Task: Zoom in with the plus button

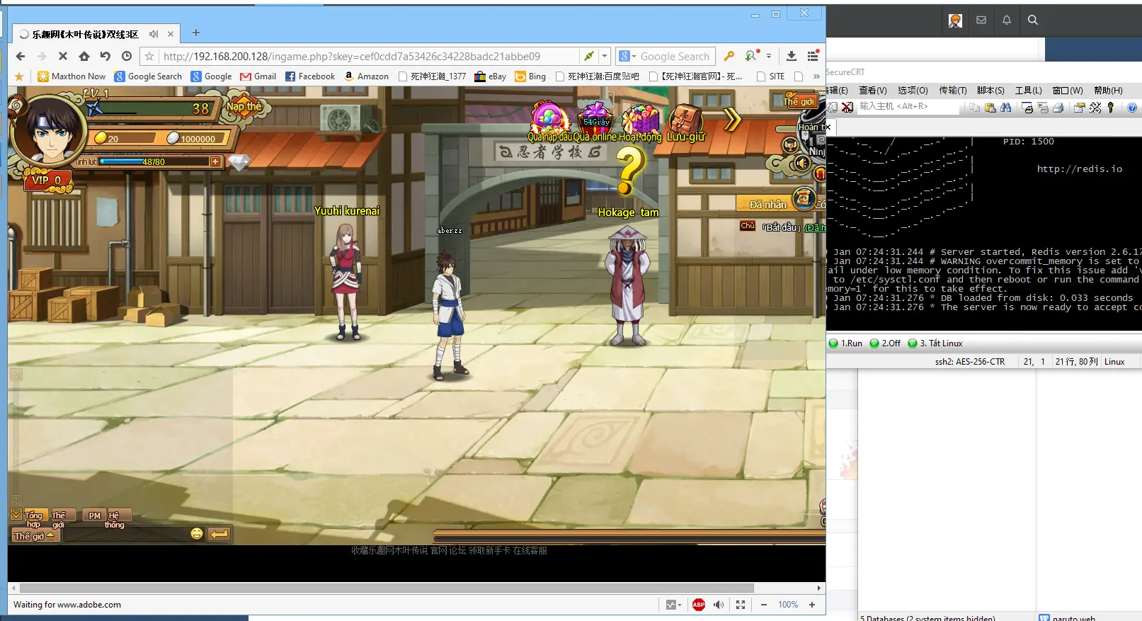Action: pos(812,605)
